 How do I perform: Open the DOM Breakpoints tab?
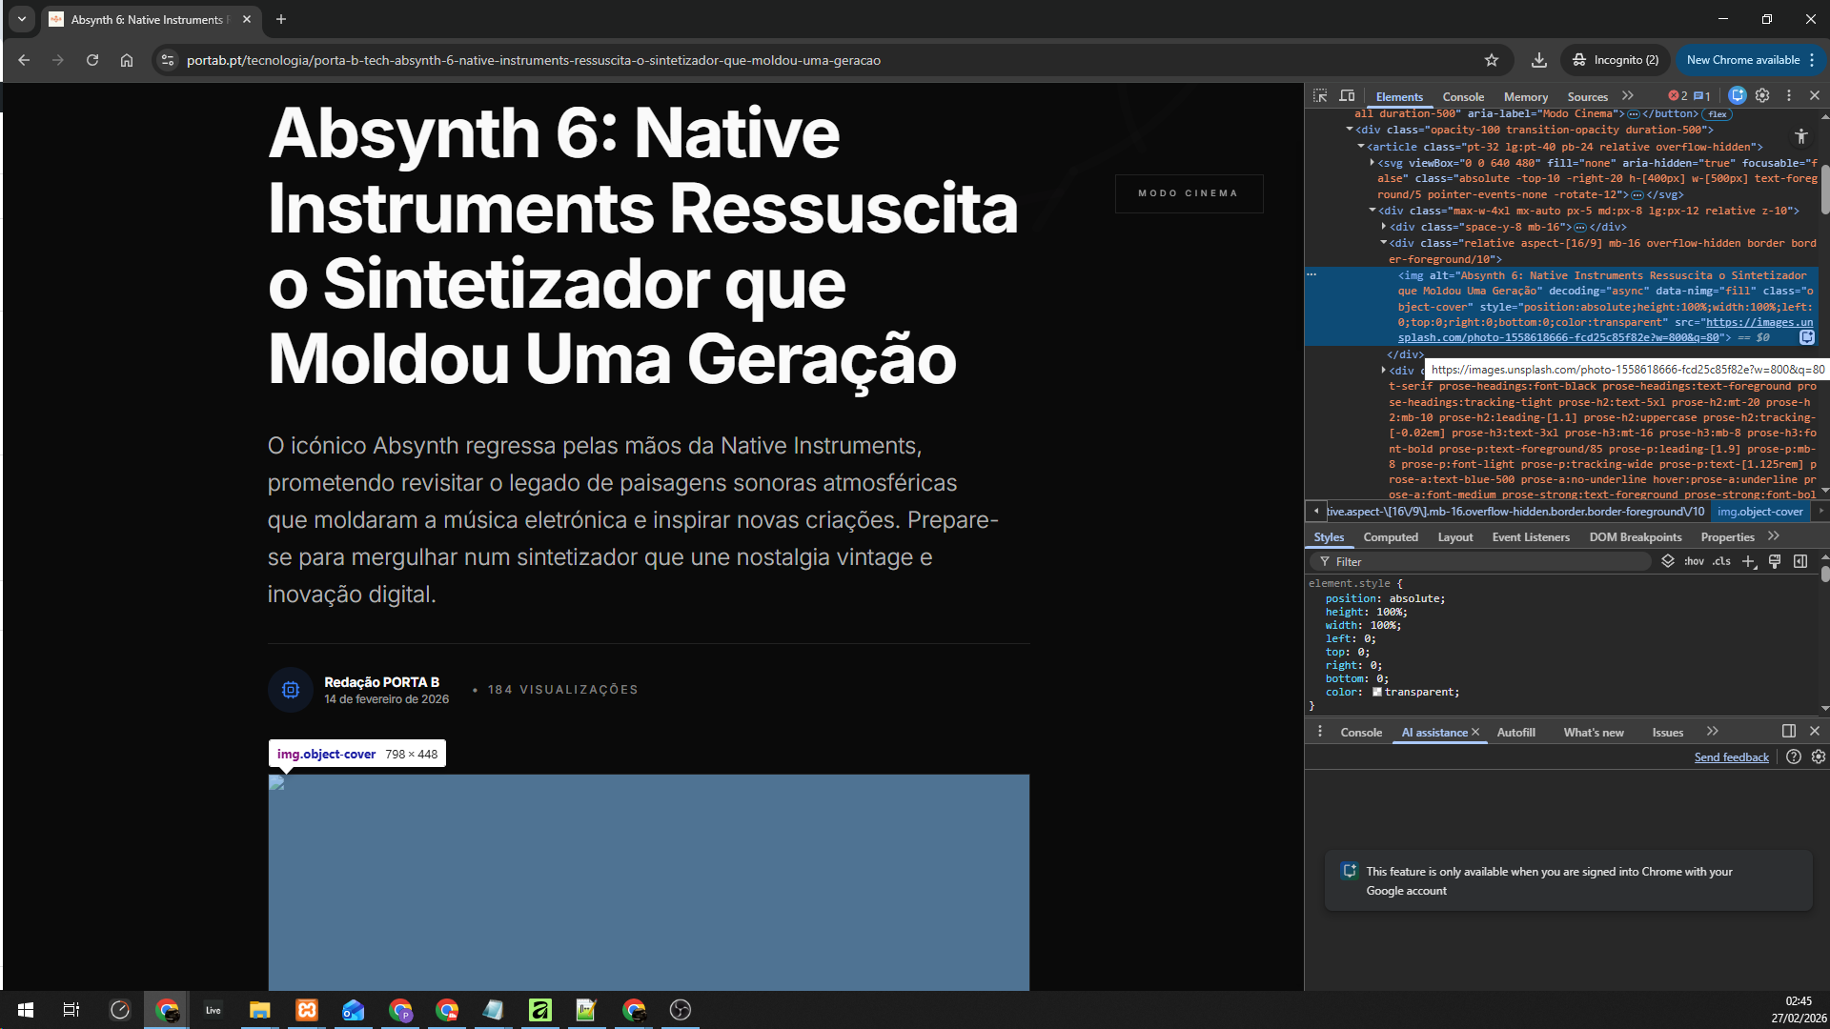click(1636, 537)
